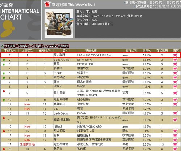This screenshot has width=181, height=151.
Task: Click the 專輯名稱 column header
Action: (91, 51)
